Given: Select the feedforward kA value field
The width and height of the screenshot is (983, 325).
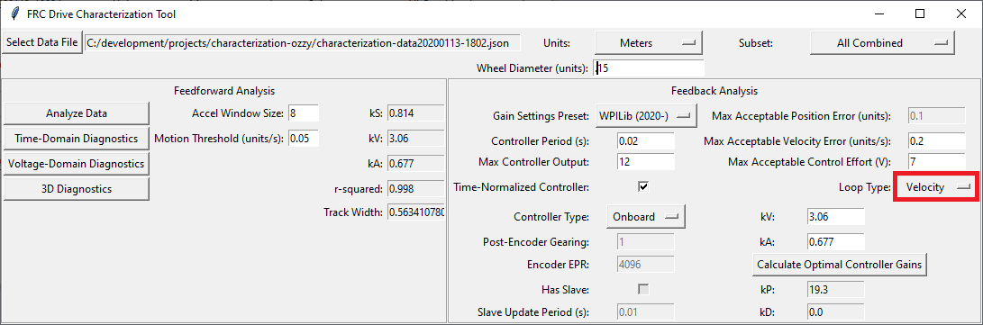Looking at the screenshot, I should coord(416,164).
